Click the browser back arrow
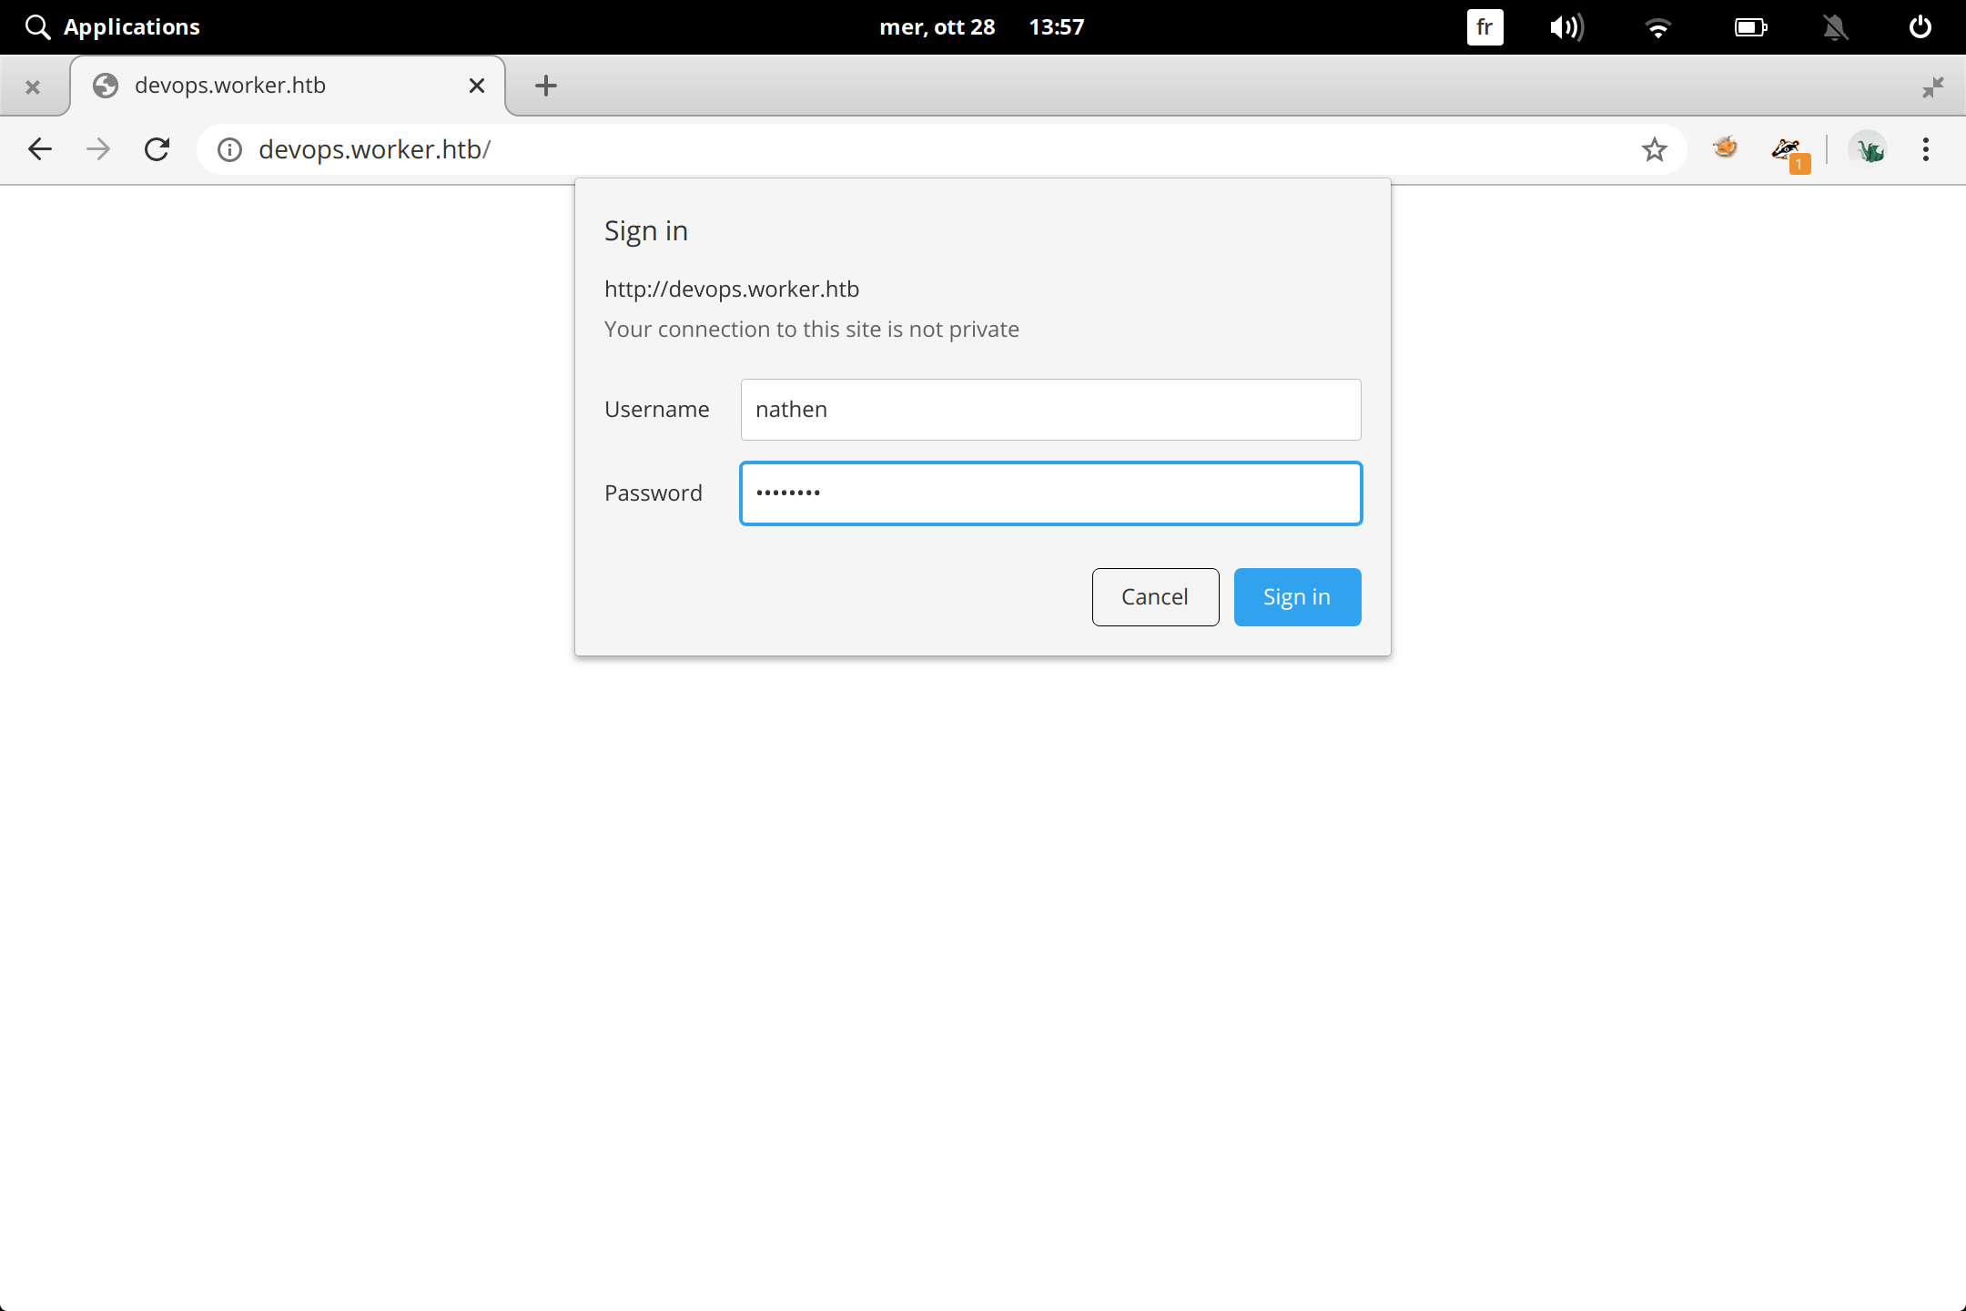The width and height of the screenshot is (1966, 1311). (x=40, y=149)
